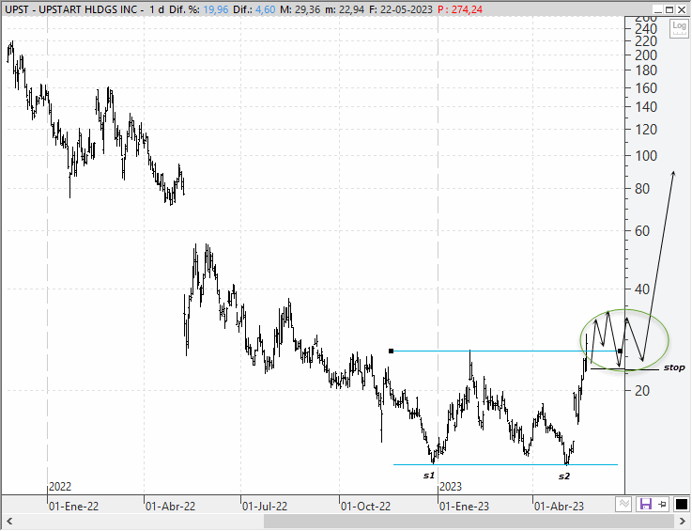
Task: Click the 240 price axis label
Action: tap(646, 29)
